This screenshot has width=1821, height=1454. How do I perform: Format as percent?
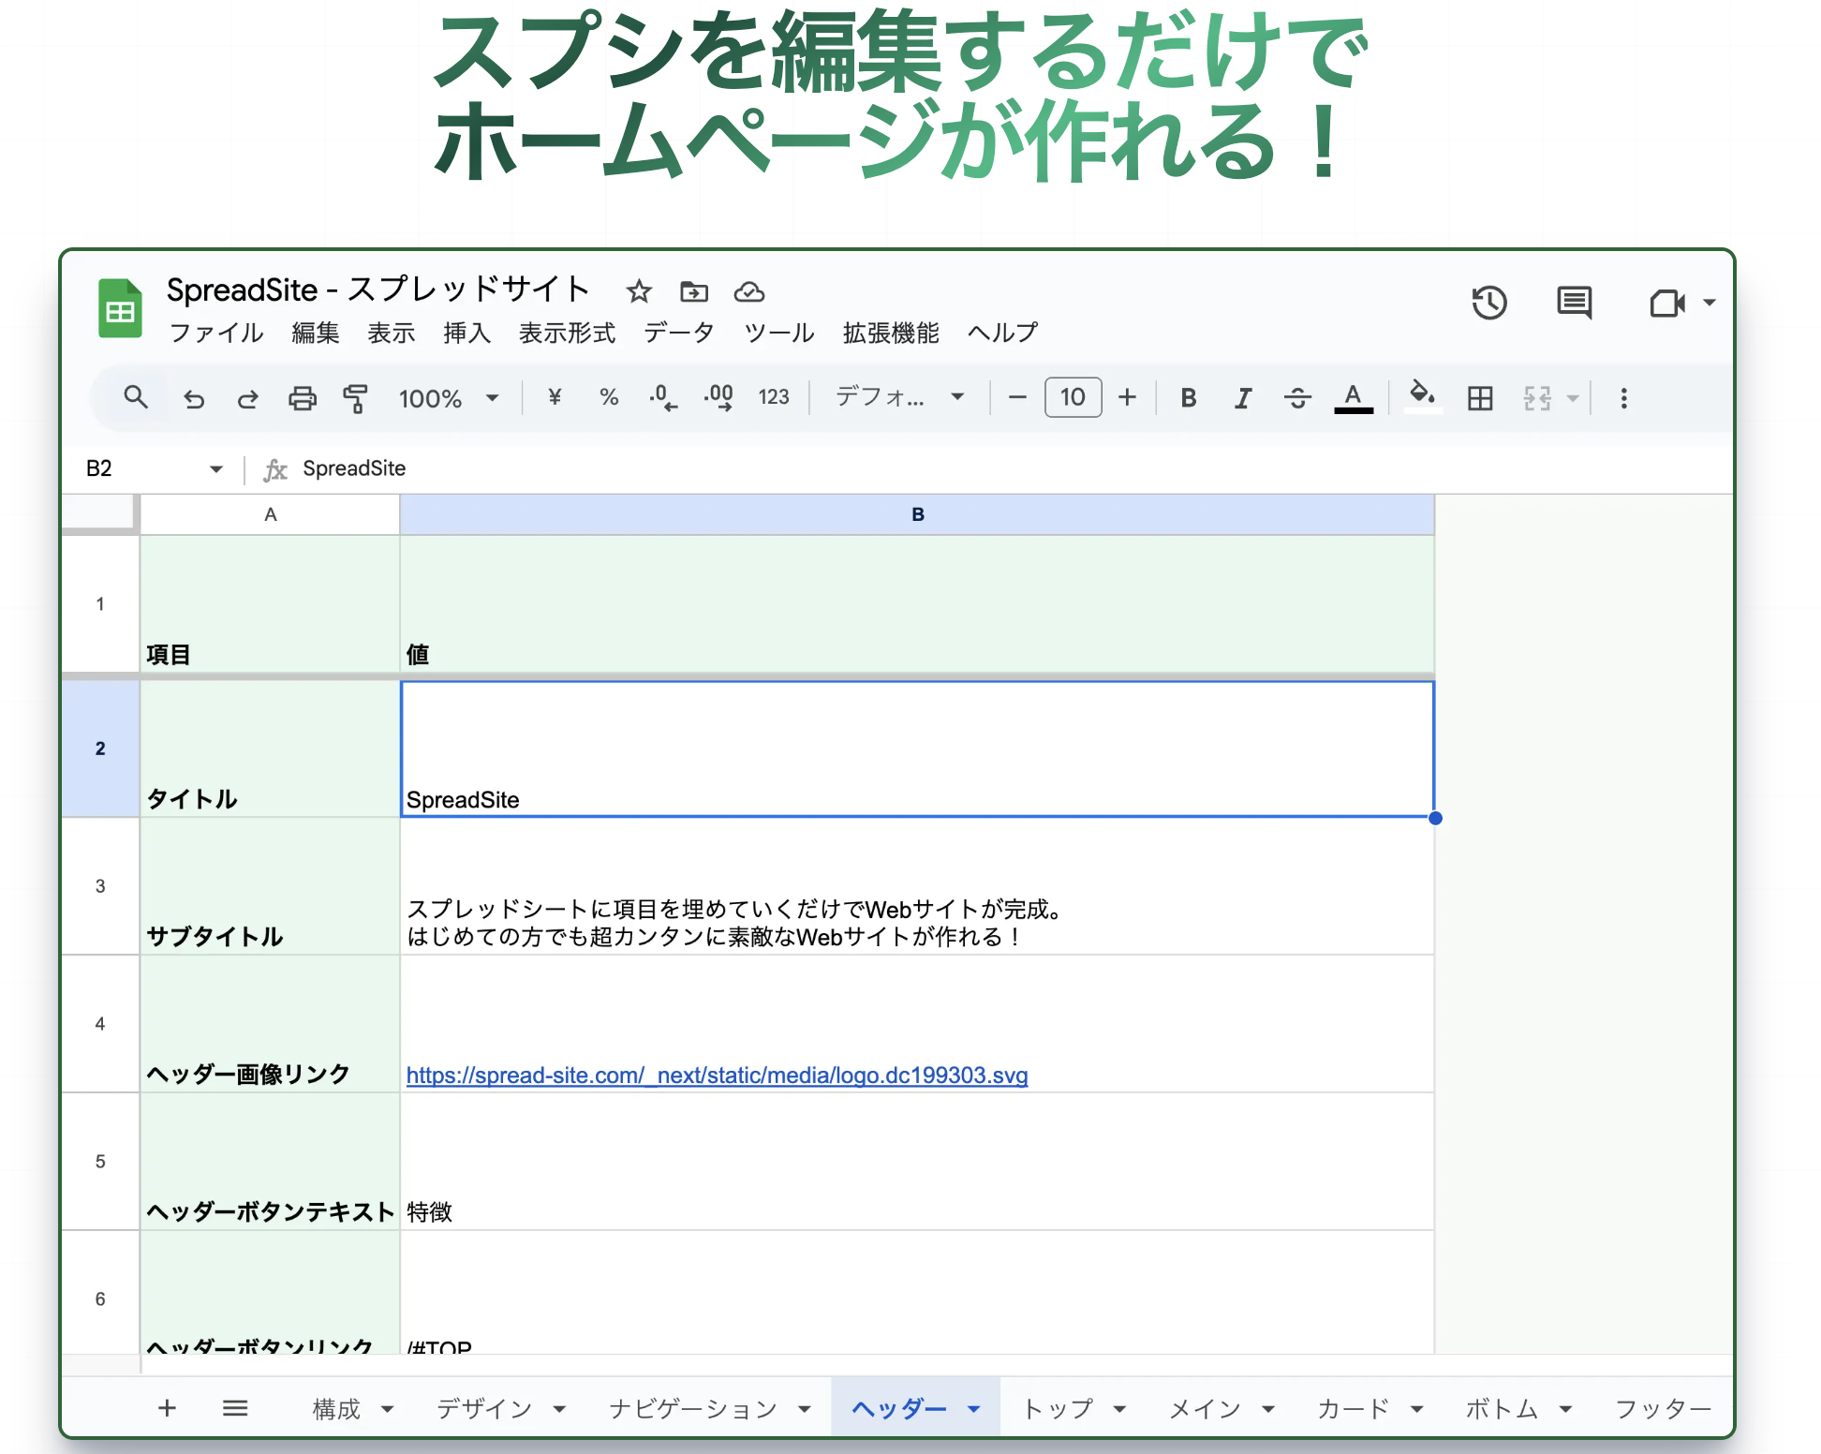pos(609,397)
